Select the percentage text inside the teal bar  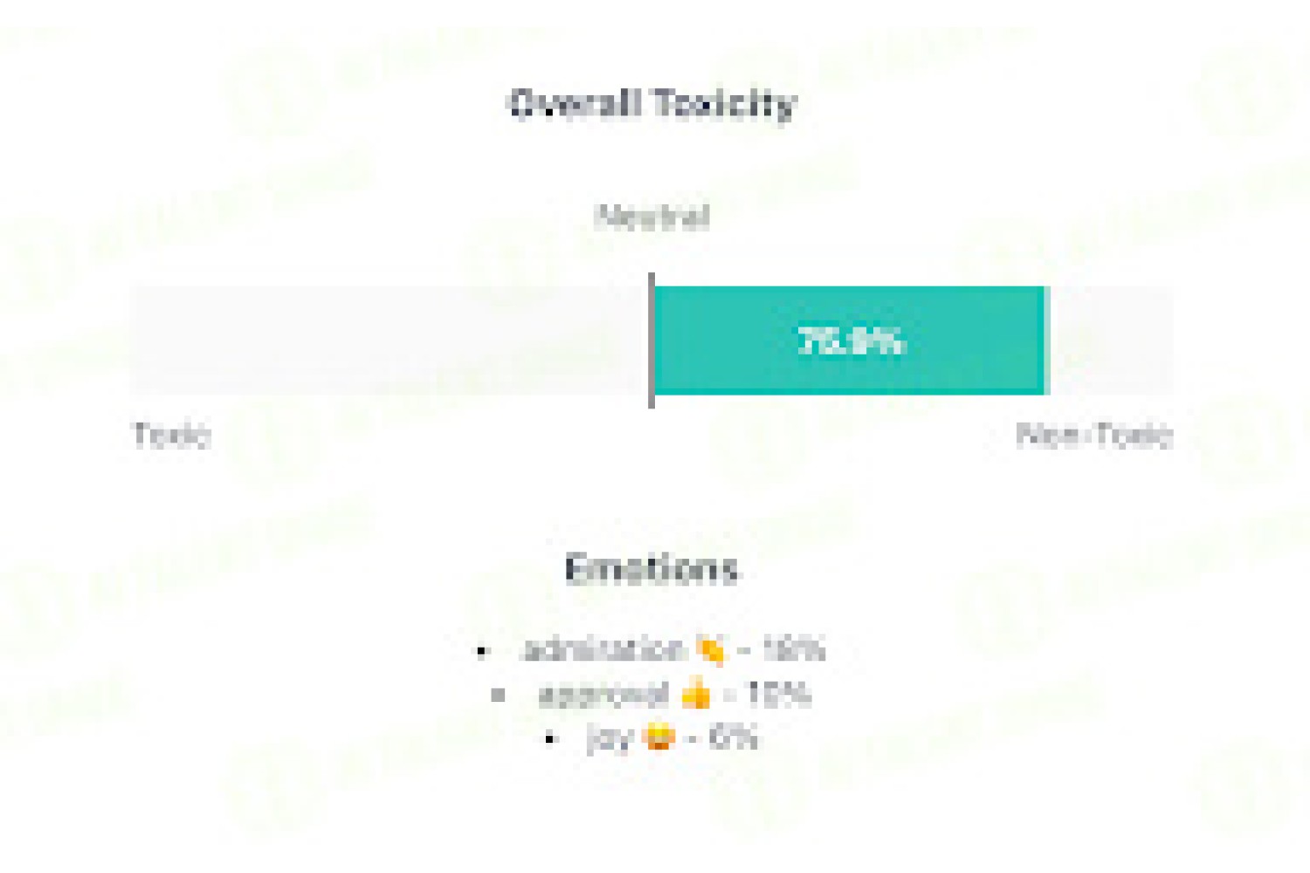click(x=851, y=341)
